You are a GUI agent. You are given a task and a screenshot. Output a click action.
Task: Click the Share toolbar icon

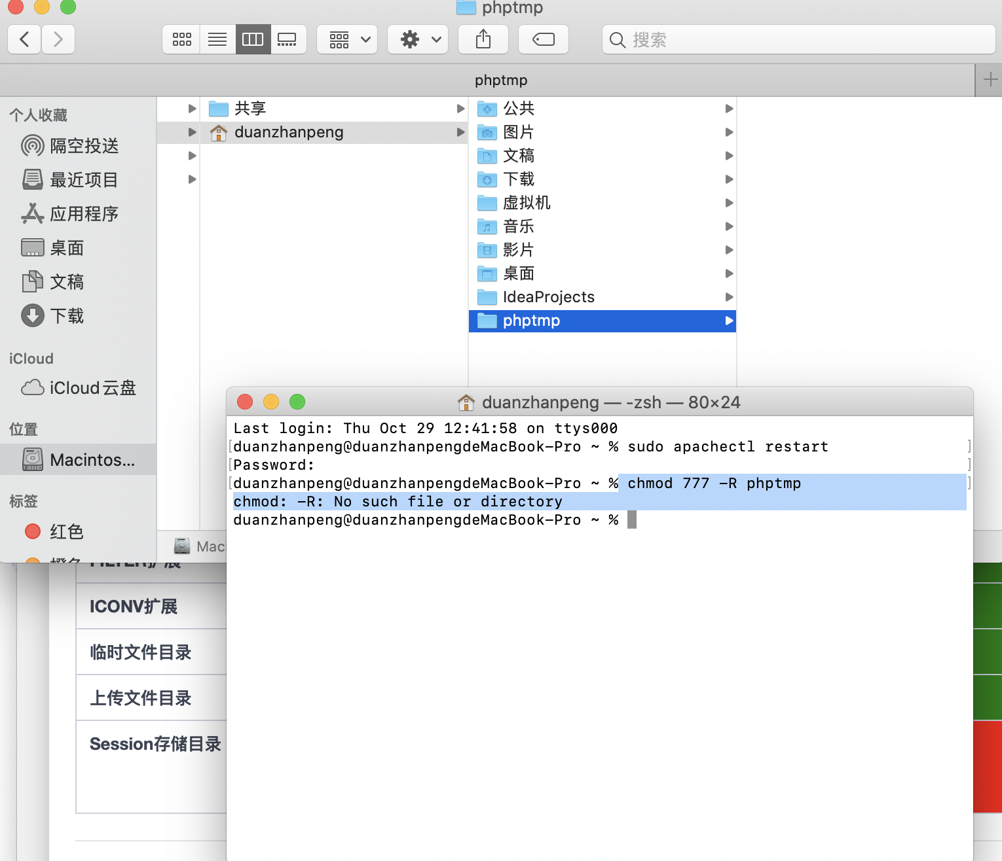483,39
